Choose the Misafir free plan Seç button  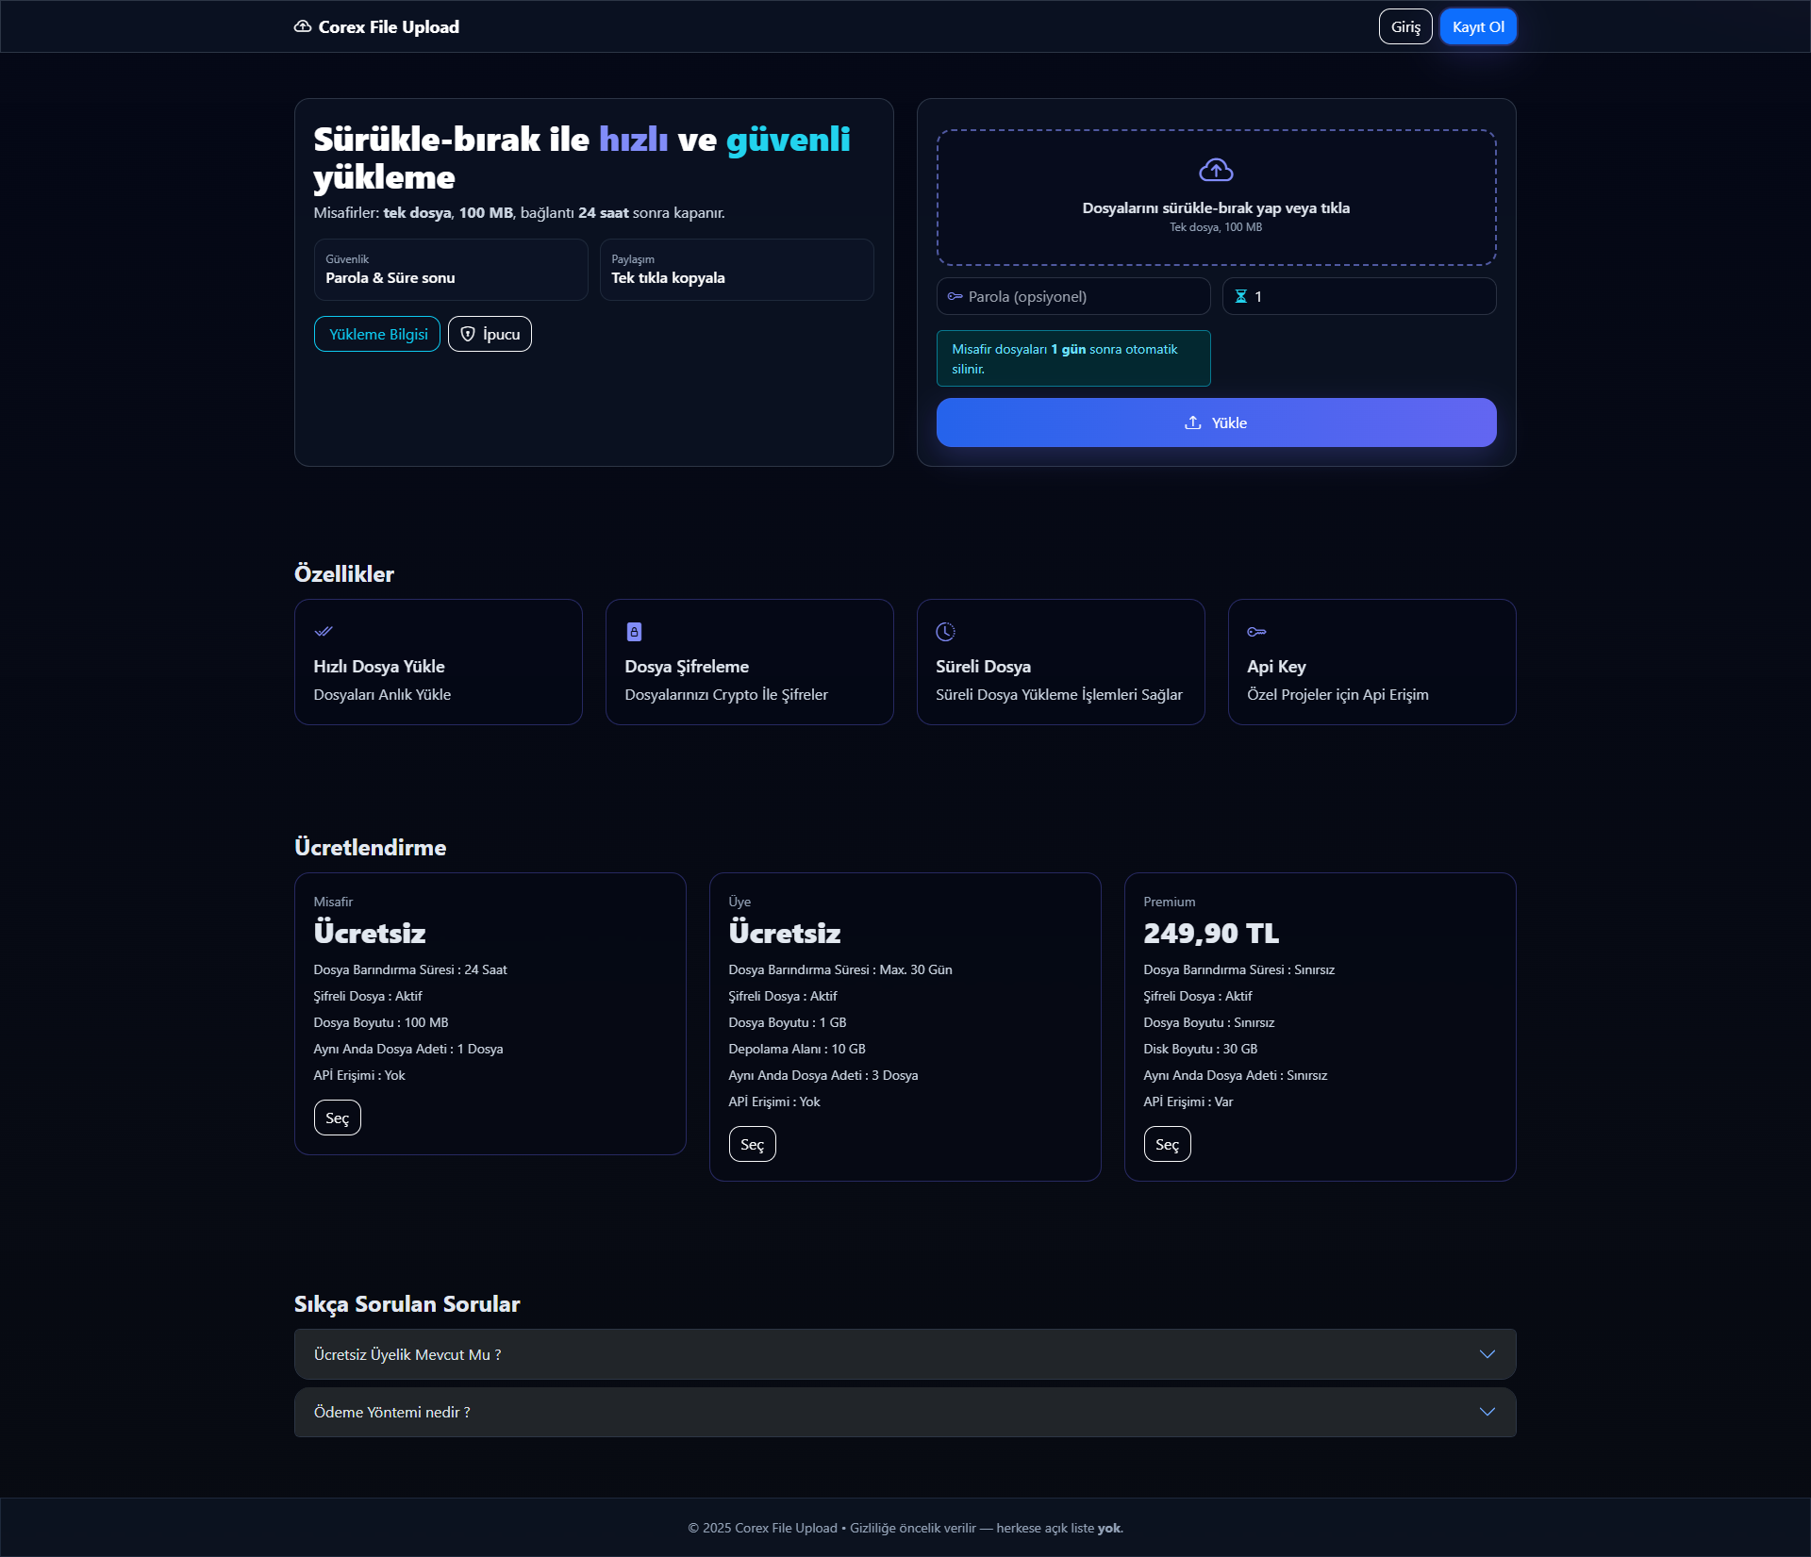337,1118
